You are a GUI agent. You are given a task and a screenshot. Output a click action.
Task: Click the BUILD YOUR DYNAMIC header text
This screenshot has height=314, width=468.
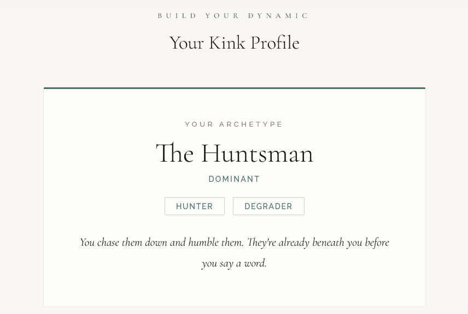234,16
